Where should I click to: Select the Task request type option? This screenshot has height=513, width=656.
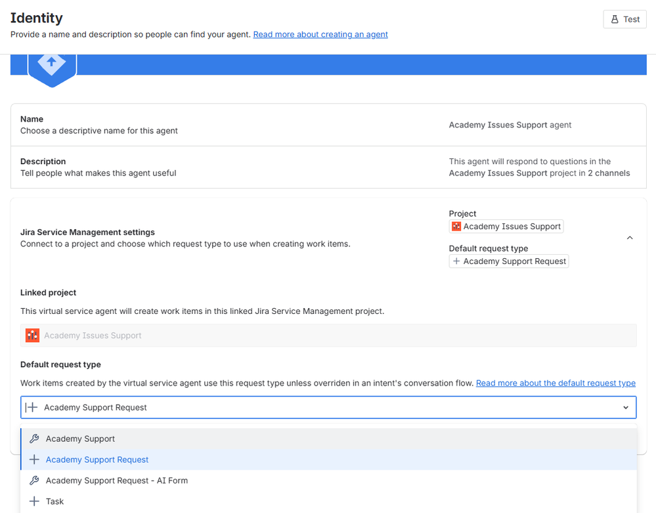[55, 501]
